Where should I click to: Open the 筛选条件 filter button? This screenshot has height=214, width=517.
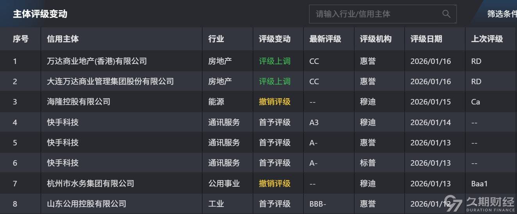pyautogui.click(x=501, y=14)
